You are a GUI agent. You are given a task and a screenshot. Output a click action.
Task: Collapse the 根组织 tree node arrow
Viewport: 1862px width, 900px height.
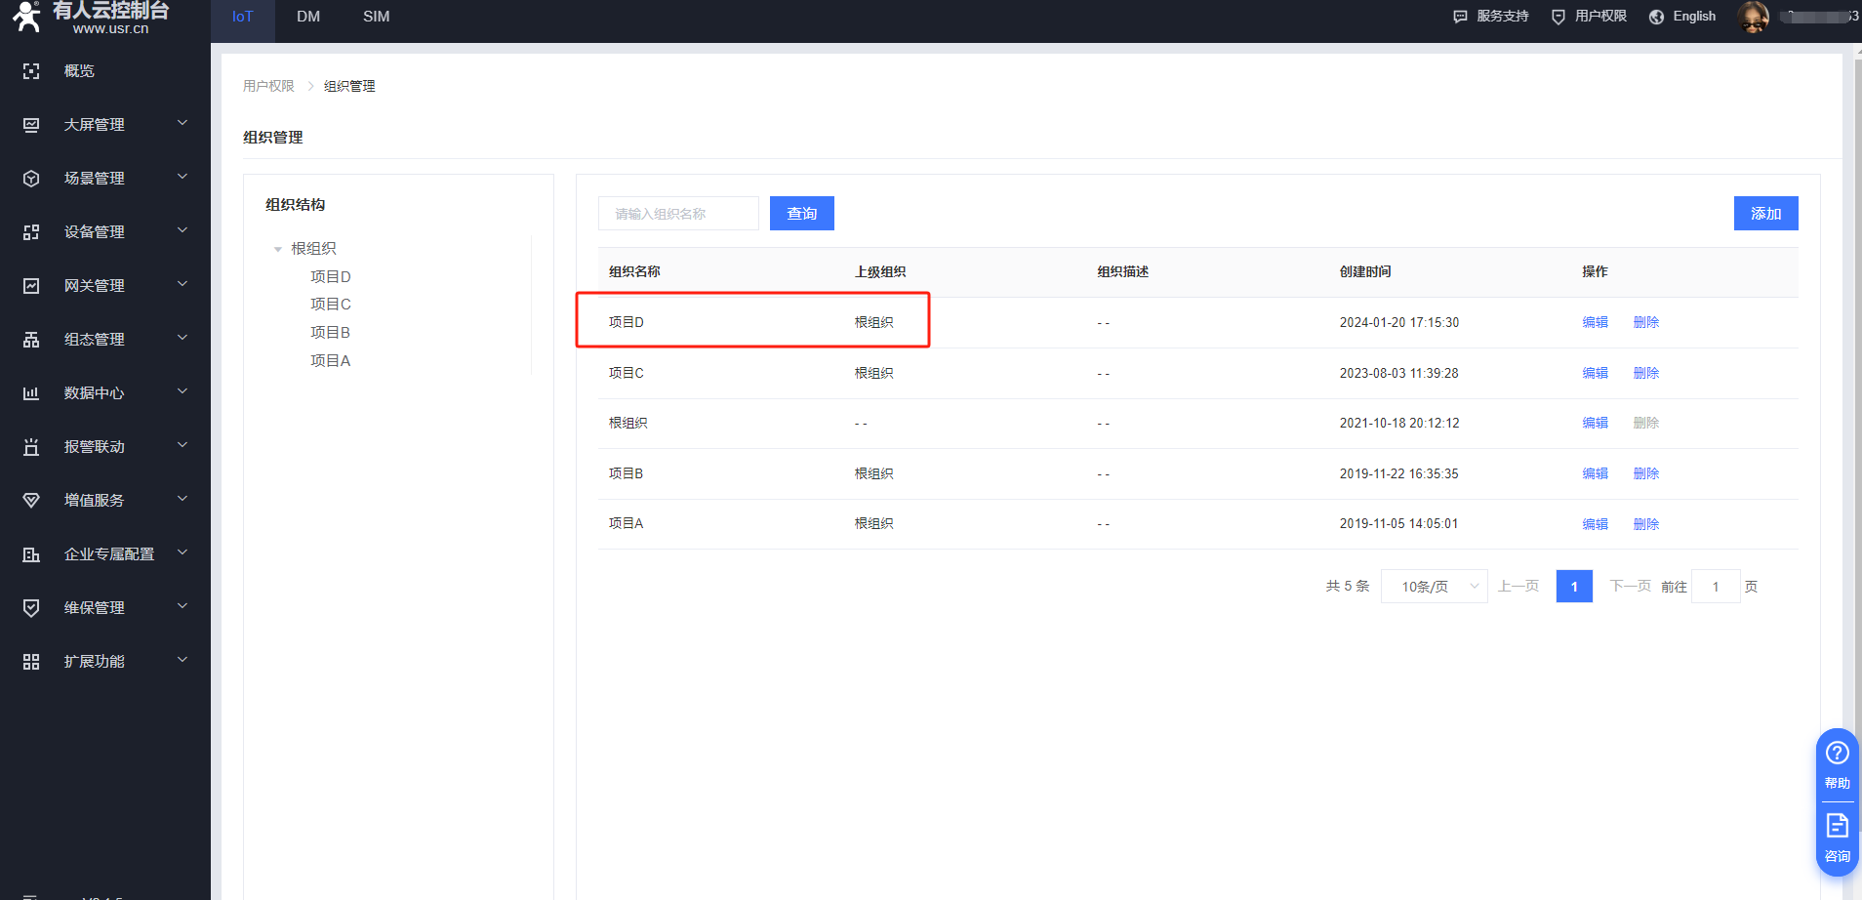coord(278,250)
